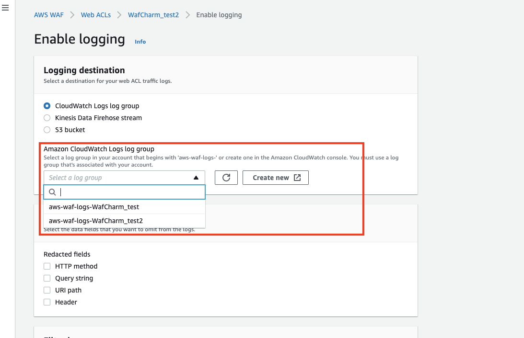This screenshot has height=338, width=524.
Task: Open the hamburger navigation menu
Action: tap(5, 8)
